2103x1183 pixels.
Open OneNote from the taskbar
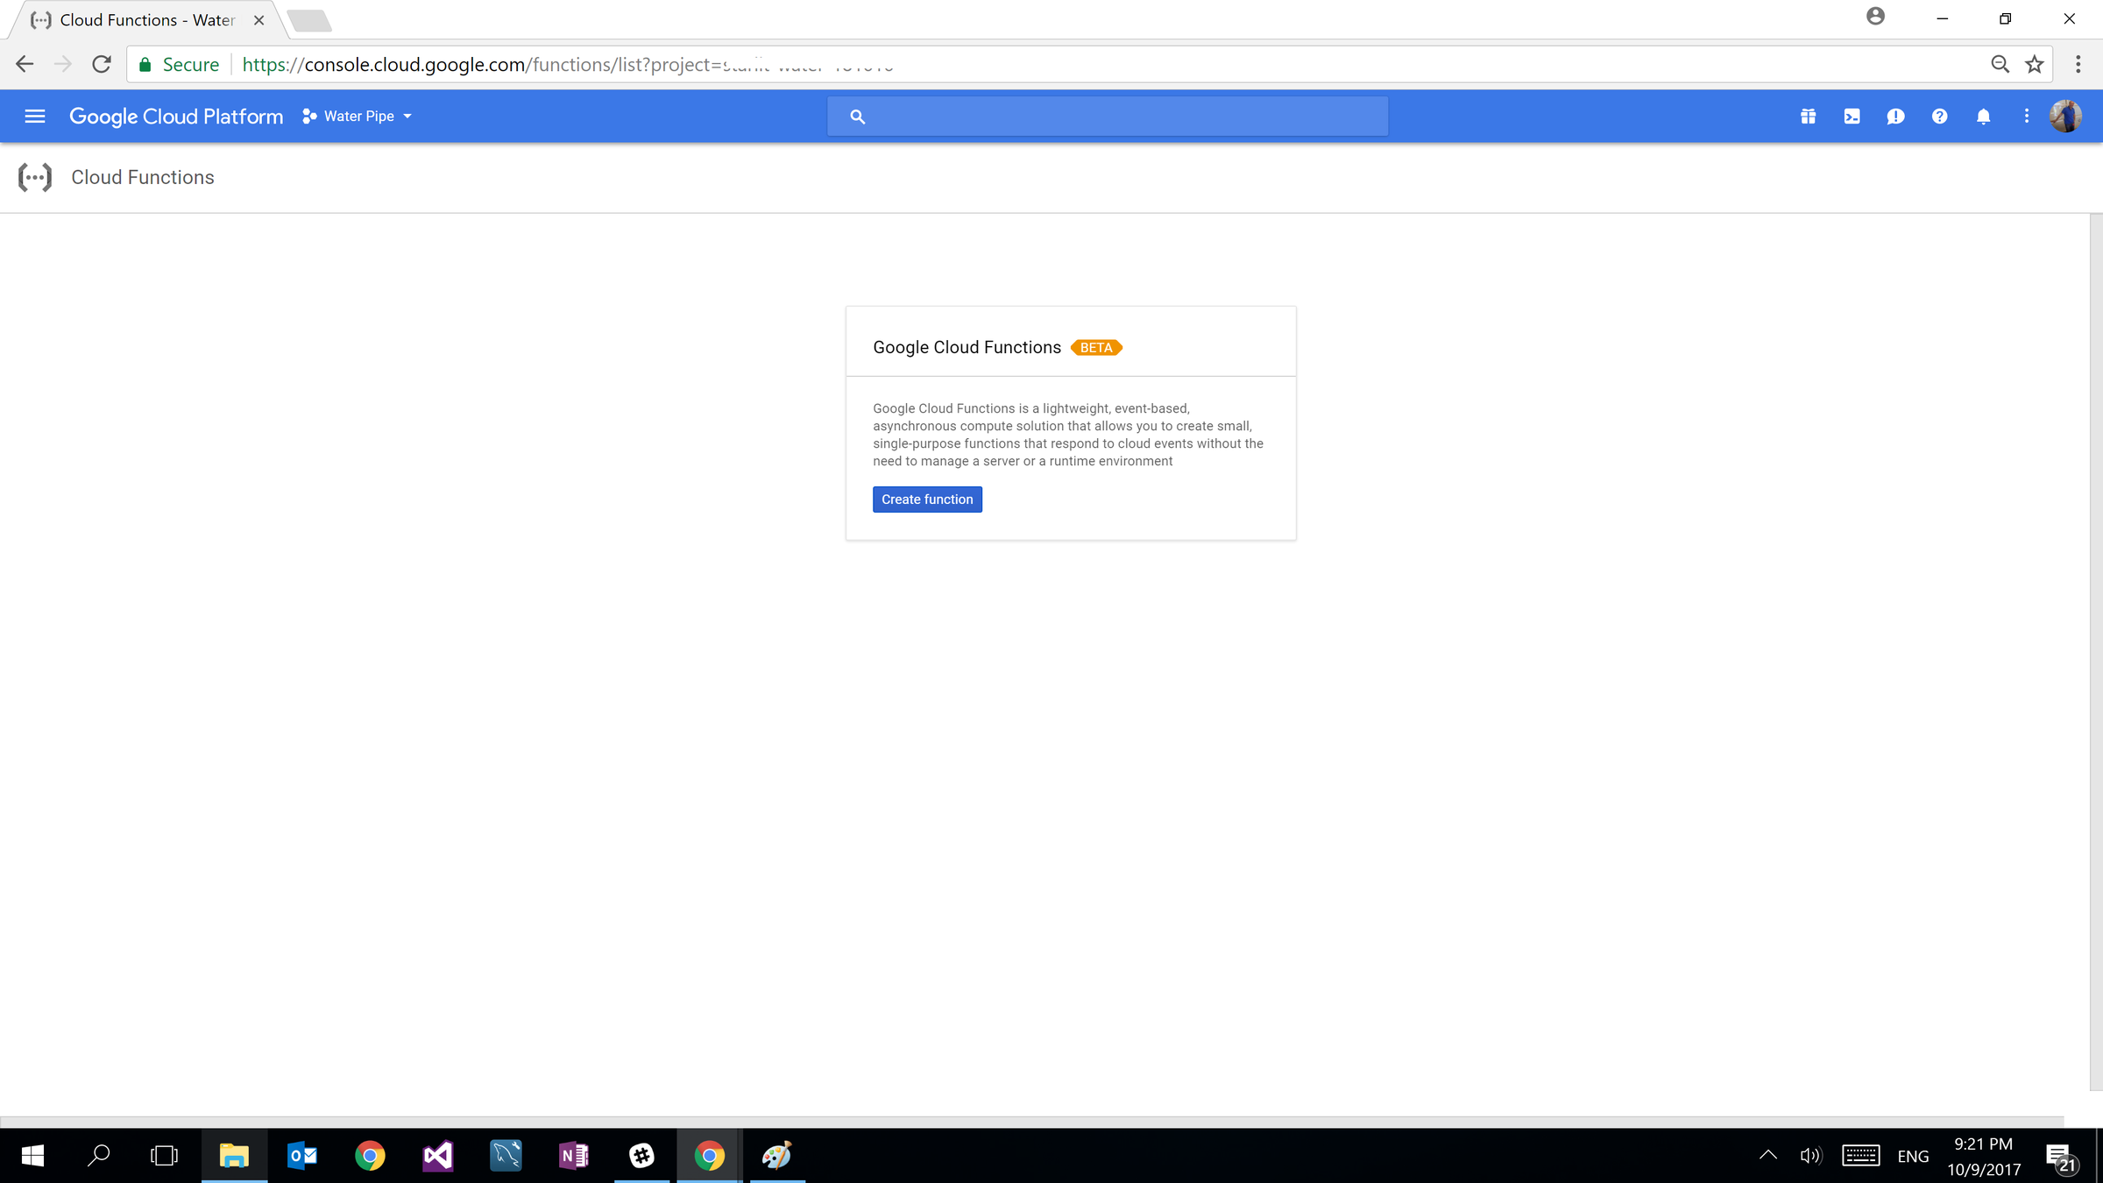[574, 1156]
